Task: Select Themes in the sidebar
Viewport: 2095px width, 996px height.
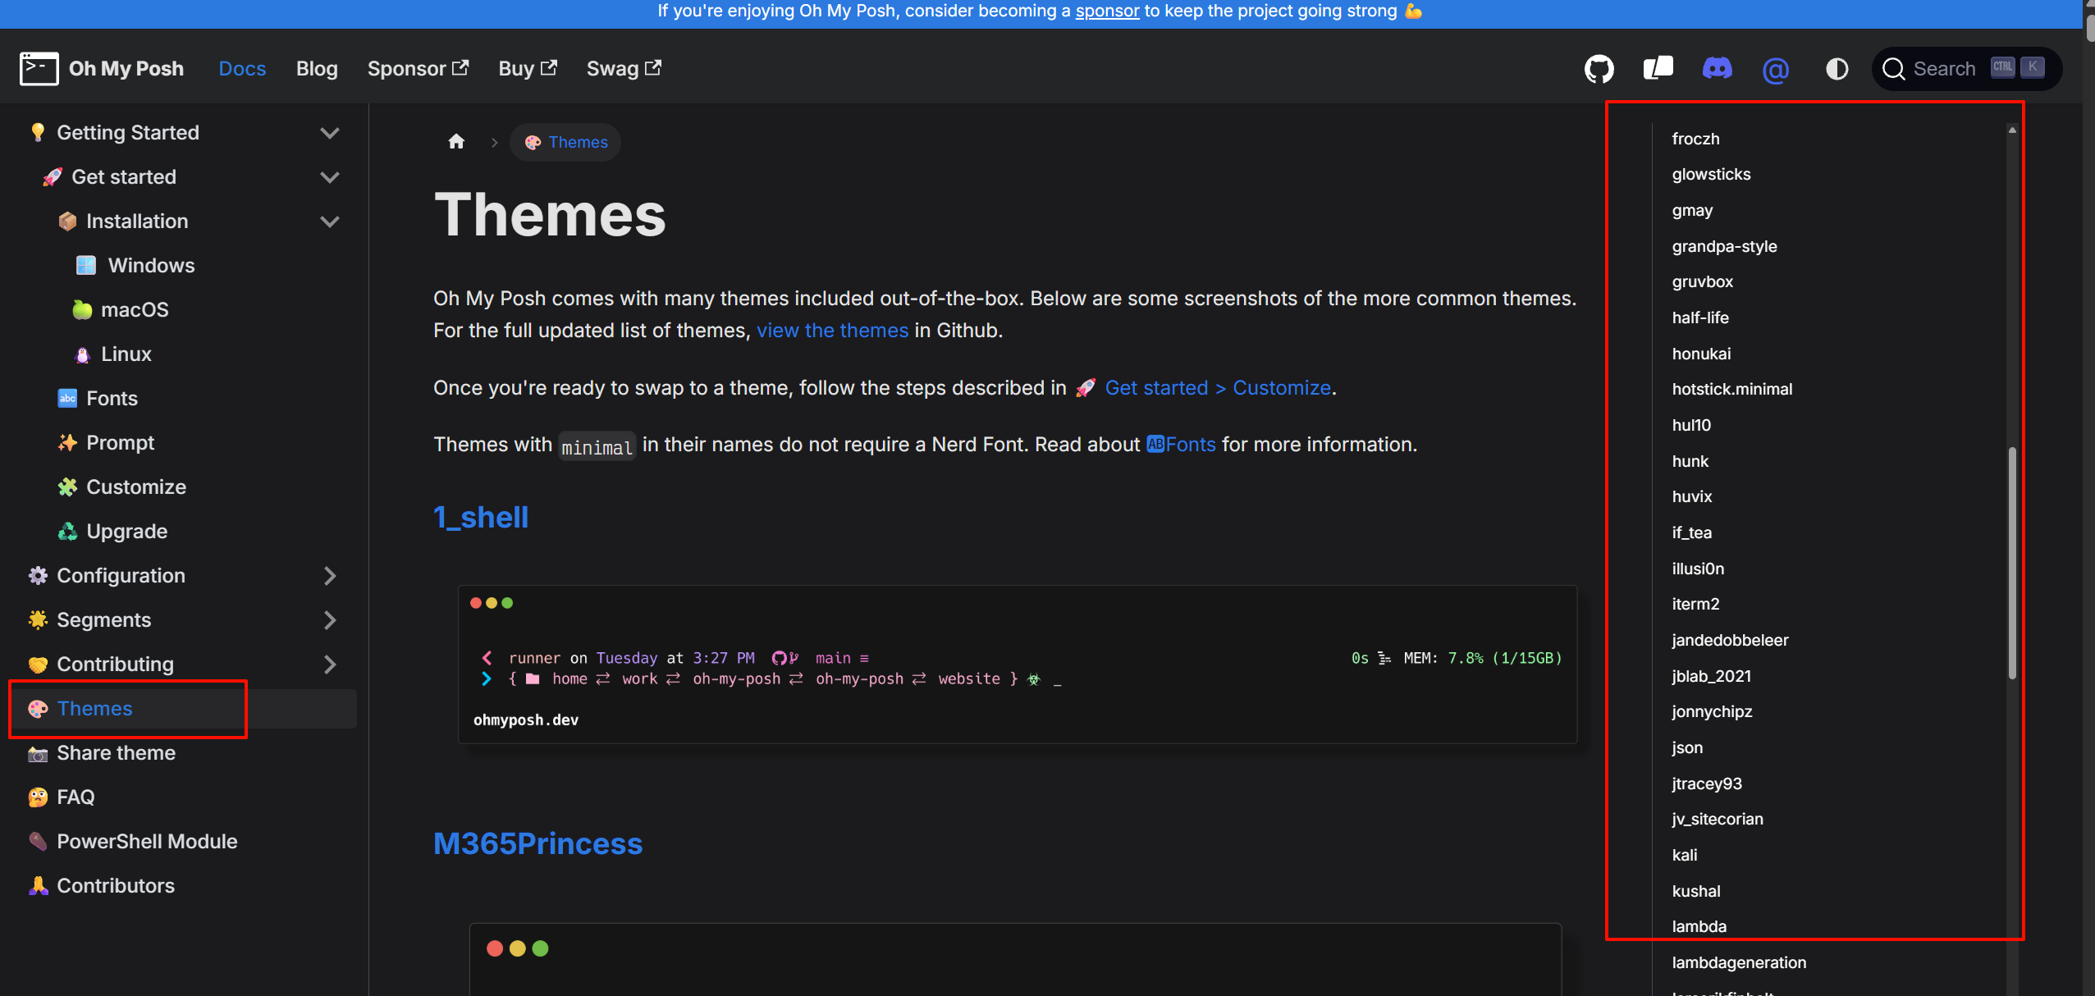Action: coord(182,709)
